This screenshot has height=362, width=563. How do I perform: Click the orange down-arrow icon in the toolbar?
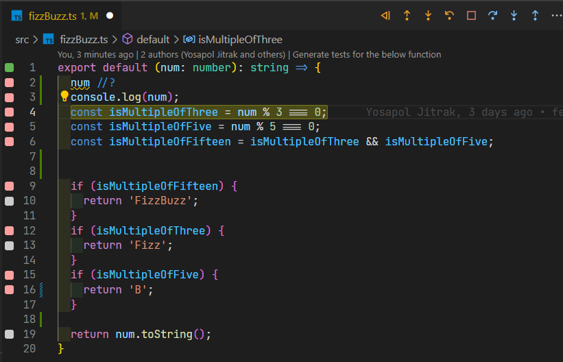coord(428,15)
